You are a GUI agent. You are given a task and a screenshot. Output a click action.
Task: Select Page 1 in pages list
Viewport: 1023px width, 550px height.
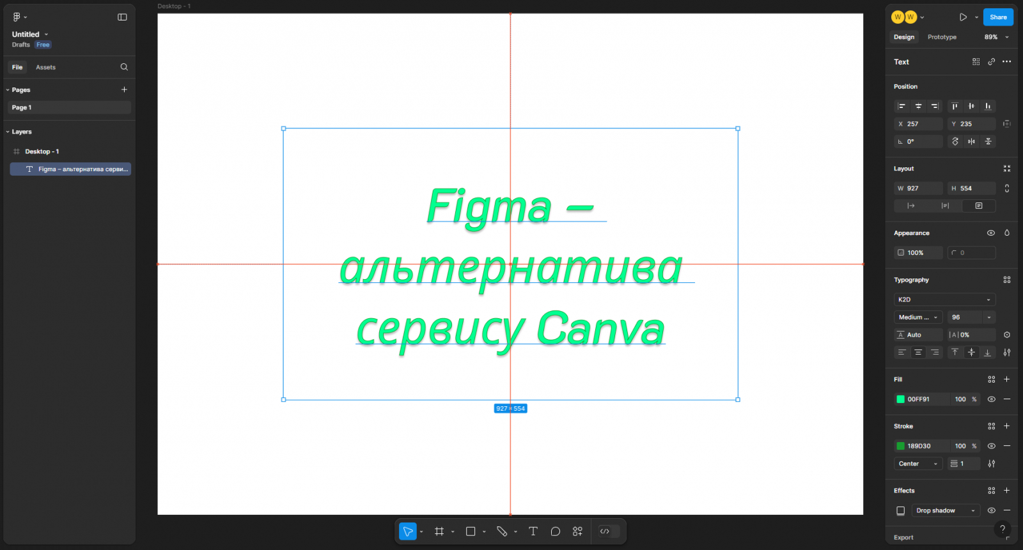(69, 107)
